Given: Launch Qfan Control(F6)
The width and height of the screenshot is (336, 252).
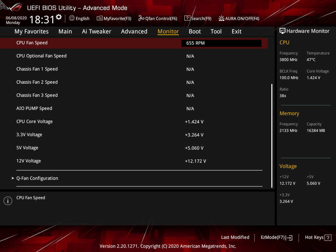Looking at the screenshot, I should [x=158, y=18].
